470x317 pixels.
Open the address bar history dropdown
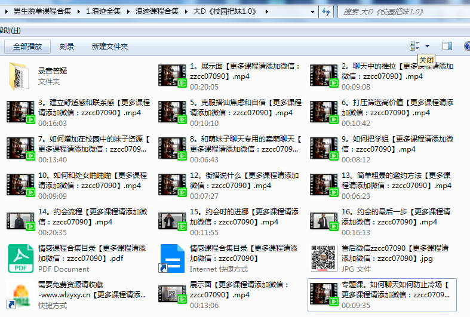coord(312,12)
